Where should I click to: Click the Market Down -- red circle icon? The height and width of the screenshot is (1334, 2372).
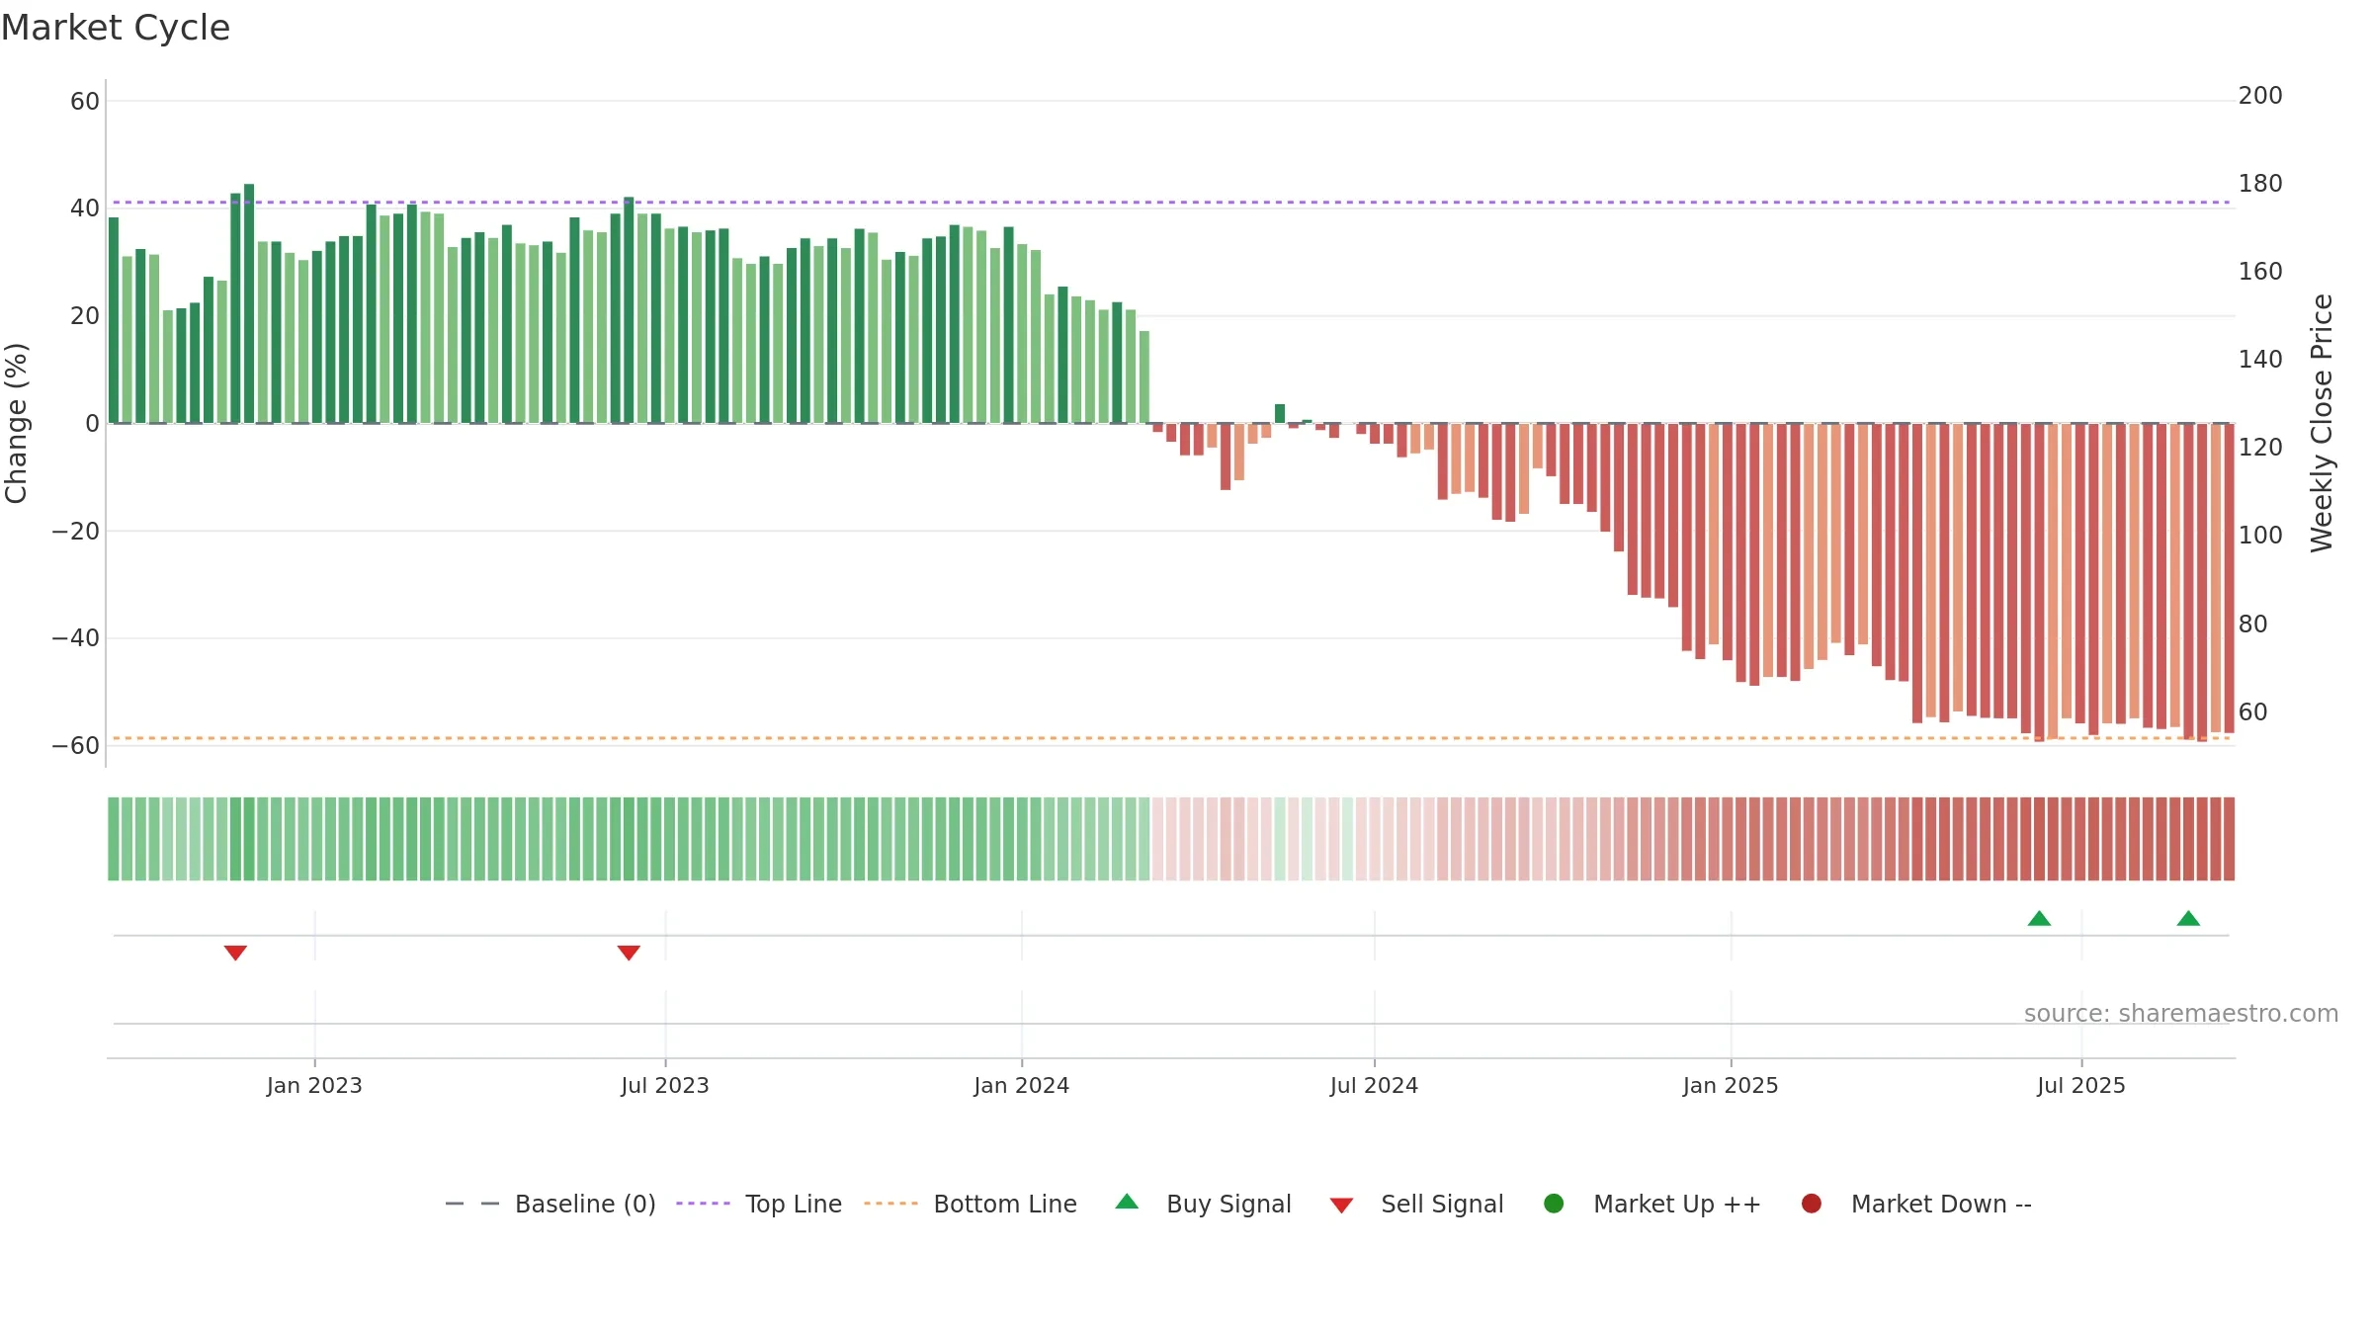click(x=1812, y=1204)
